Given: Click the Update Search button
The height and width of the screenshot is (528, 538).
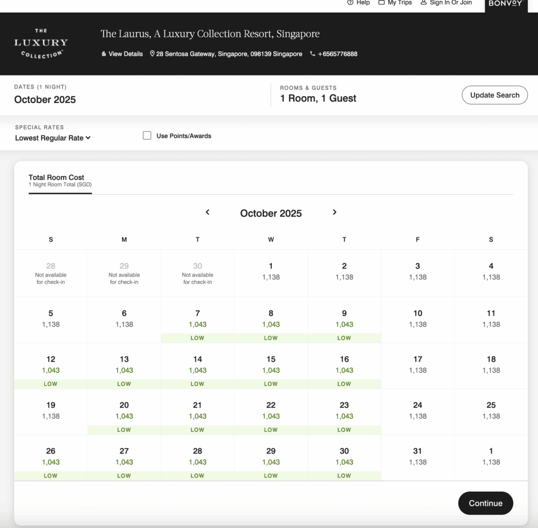Looking at the screenshot, I should (x=494, y=95).
